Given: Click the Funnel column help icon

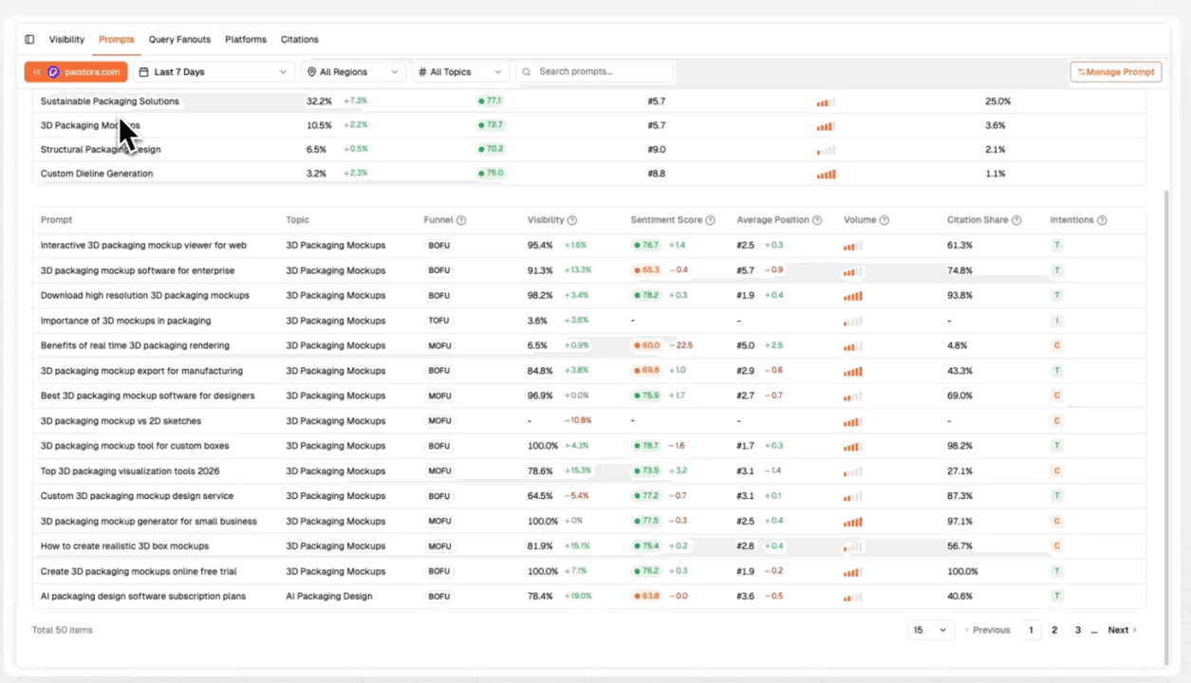Looking at the screenshot, I should (x=461, y=220).
